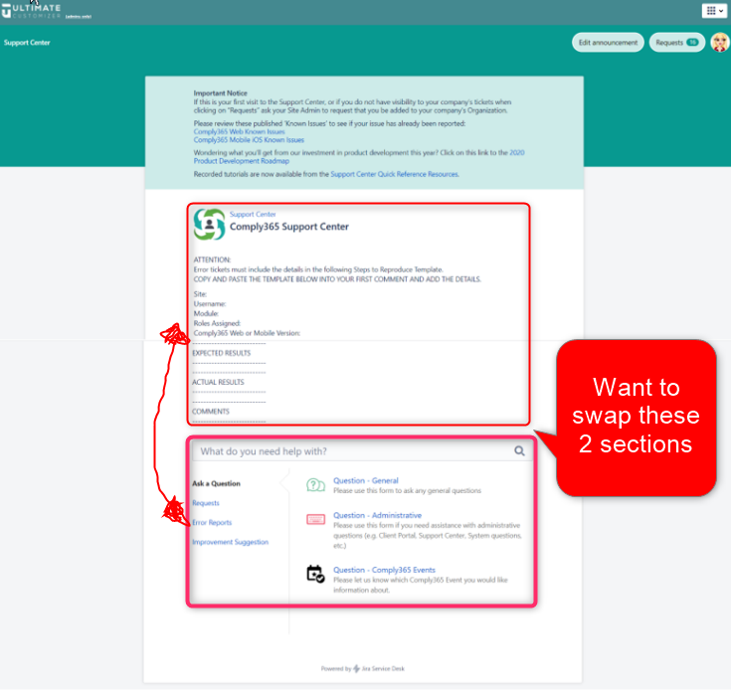This screenshot has width=731, height=694.
Task: Click the Comply365 portal logo icon
Action: [x=209, y=224]
